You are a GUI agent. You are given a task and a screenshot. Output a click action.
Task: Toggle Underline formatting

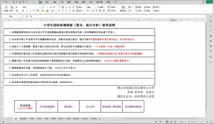click(30, 11)
